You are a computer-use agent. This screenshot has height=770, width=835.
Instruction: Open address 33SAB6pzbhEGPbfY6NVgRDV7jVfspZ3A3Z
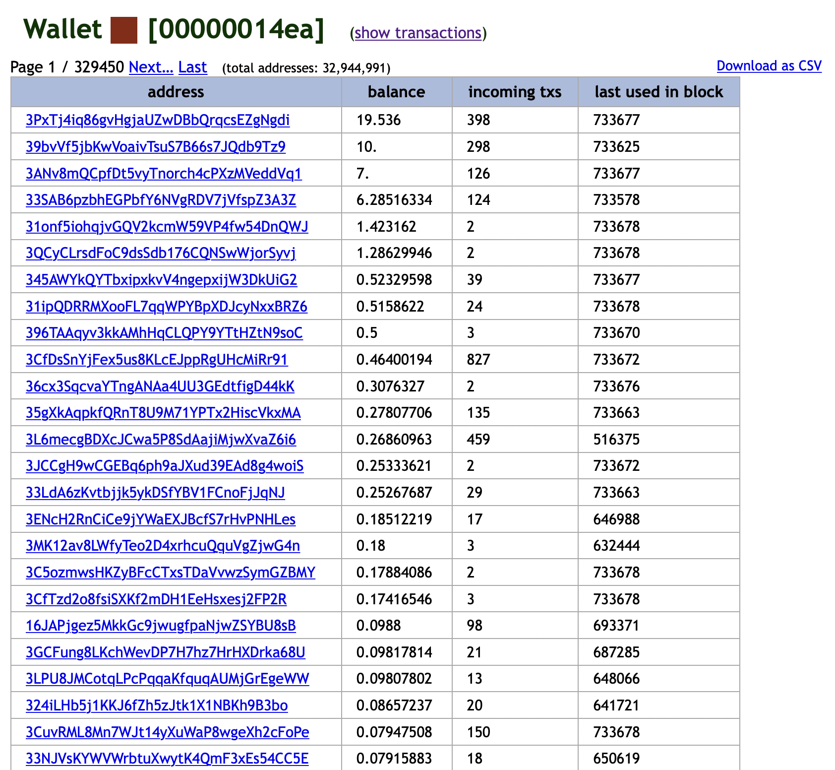point(161,200)
